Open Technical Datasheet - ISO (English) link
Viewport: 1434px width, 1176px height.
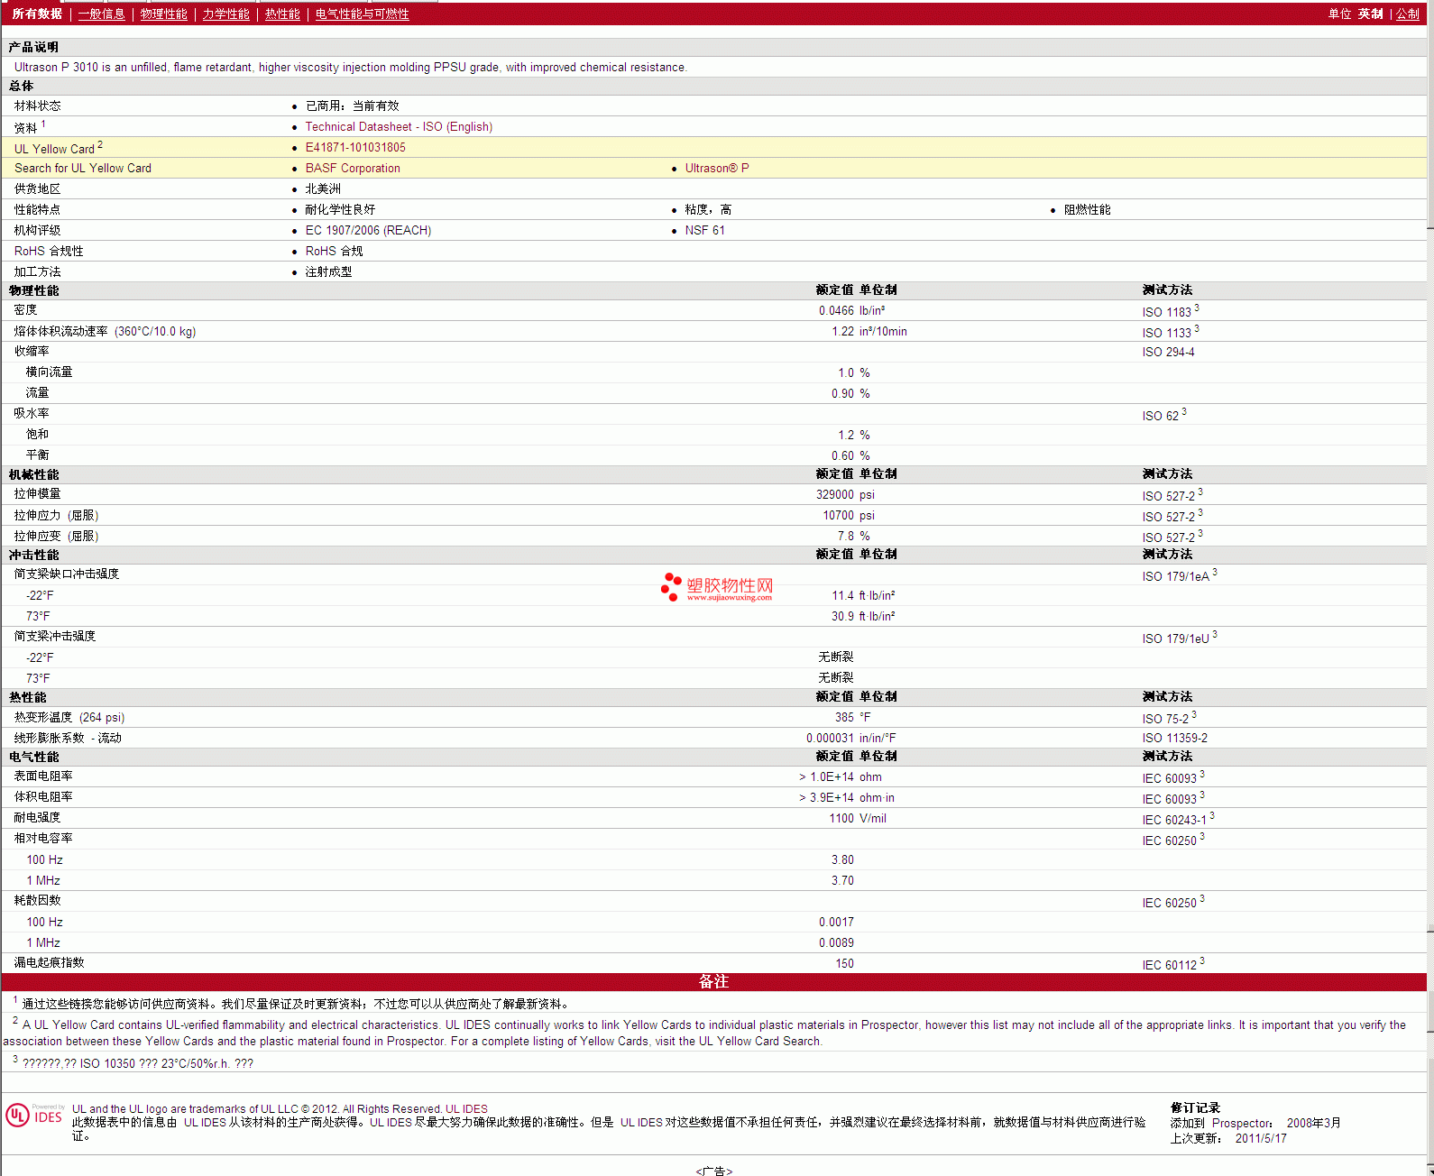[399, 127]
